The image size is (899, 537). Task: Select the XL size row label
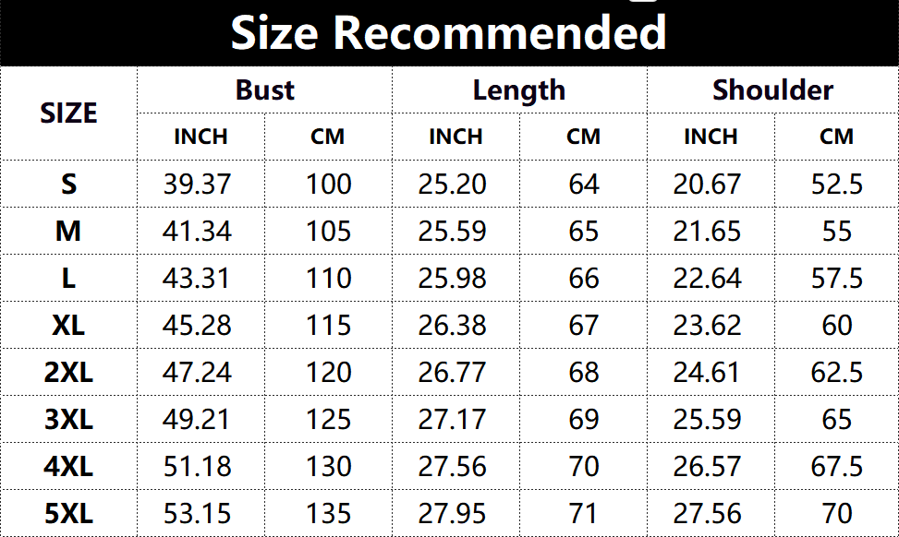[x=68, y=325]
